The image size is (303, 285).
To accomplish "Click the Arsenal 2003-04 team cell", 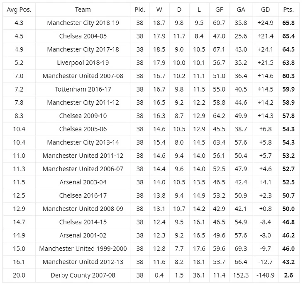I will 83,182.
